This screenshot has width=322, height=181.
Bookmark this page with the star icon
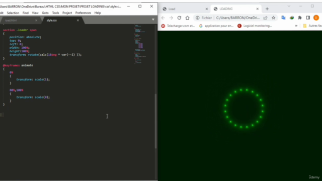[x=273, y=18]
